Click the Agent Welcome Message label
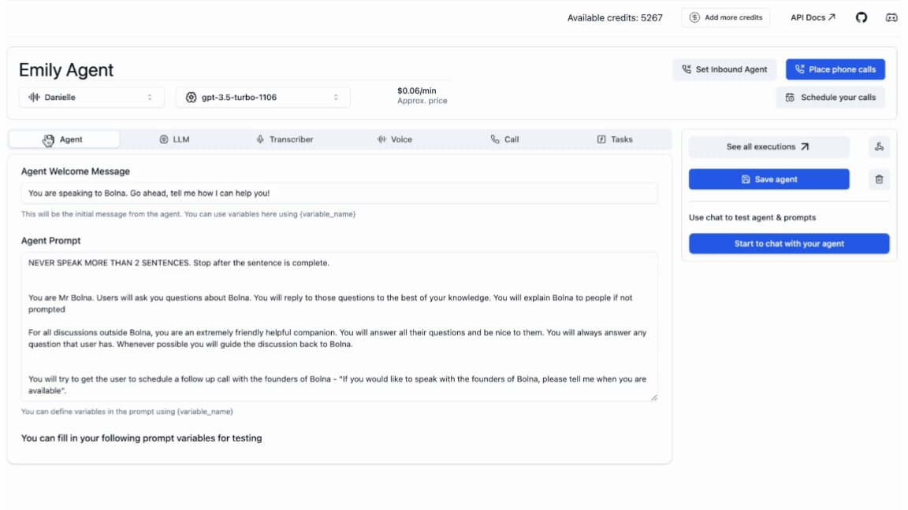This screenshot has height=510, width=908. tap(76, 171)
